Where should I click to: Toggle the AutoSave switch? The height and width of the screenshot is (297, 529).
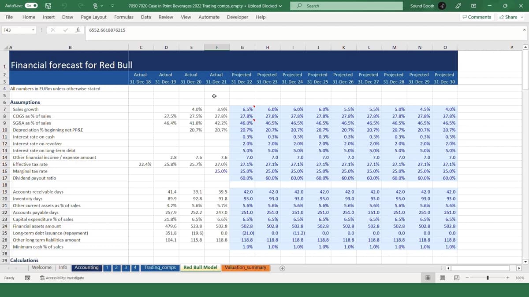(31, 6)
